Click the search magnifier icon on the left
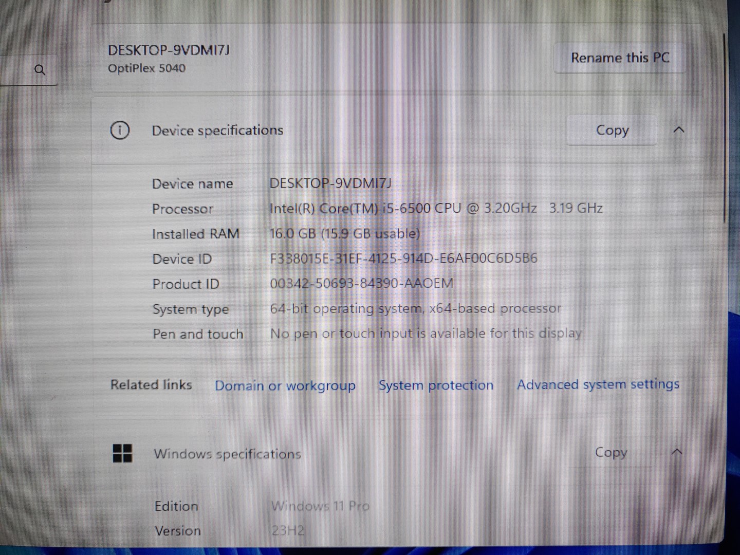 point(40,70)
